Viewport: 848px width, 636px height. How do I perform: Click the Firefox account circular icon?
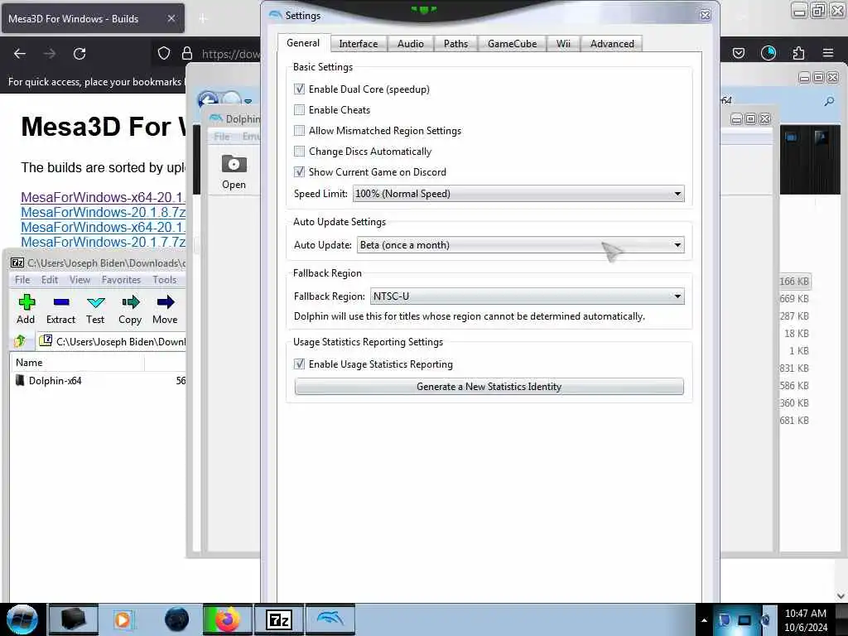[x=768, y=53]
